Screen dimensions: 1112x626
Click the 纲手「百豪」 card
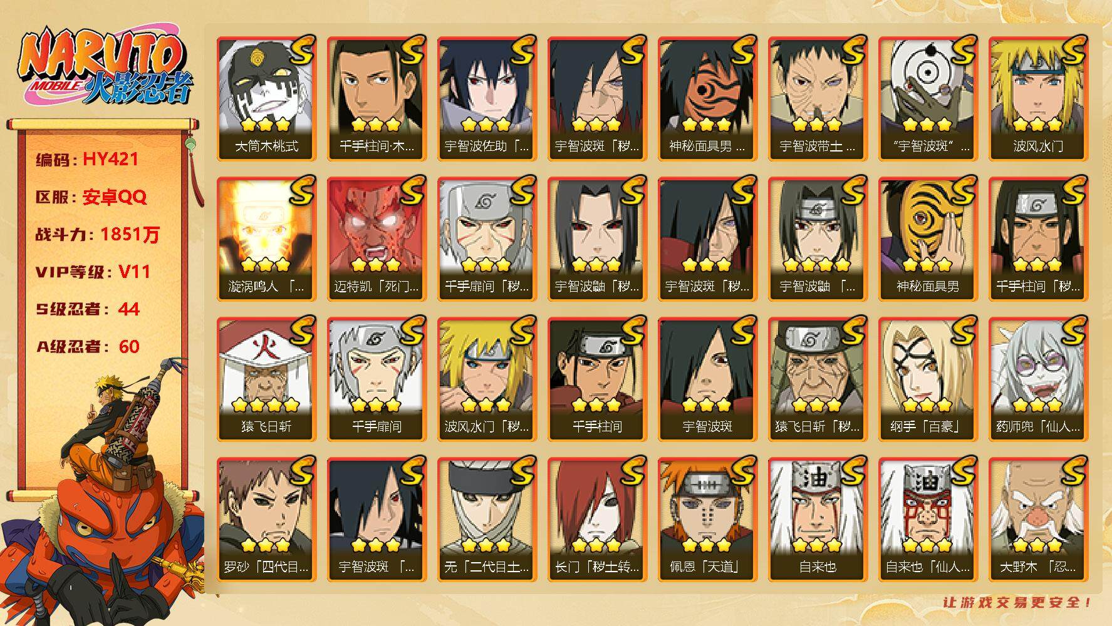[928, 379]
